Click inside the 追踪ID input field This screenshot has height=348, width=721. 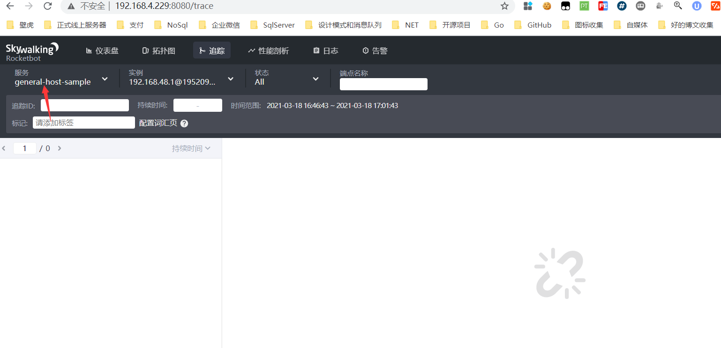point(84,105)
